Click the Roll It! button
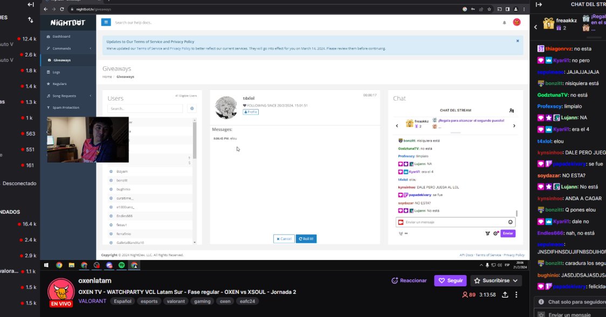The image size is (606, 317). [x=306, y=239]
